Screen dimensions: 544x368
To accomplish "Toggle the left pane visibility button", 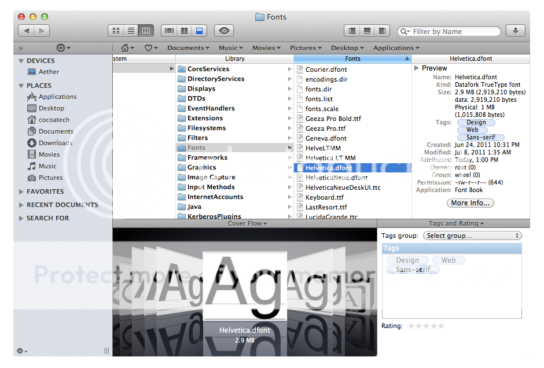I will tap(352, 31).
